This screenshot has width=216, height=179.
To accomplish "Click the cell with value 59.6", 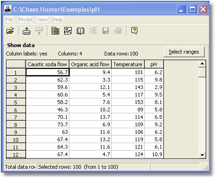I will point(47,87).
